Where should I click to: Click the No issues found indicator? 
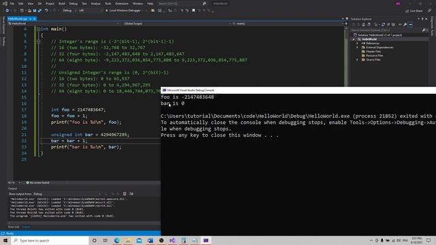point(37,183)
